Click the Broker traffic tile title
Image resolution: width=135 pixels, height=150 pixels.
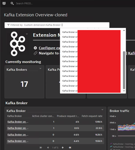click(x=119, y=111)
